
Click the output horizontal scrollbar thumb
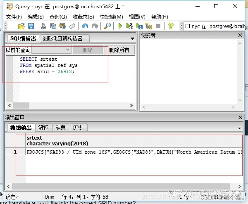point(121,186)
